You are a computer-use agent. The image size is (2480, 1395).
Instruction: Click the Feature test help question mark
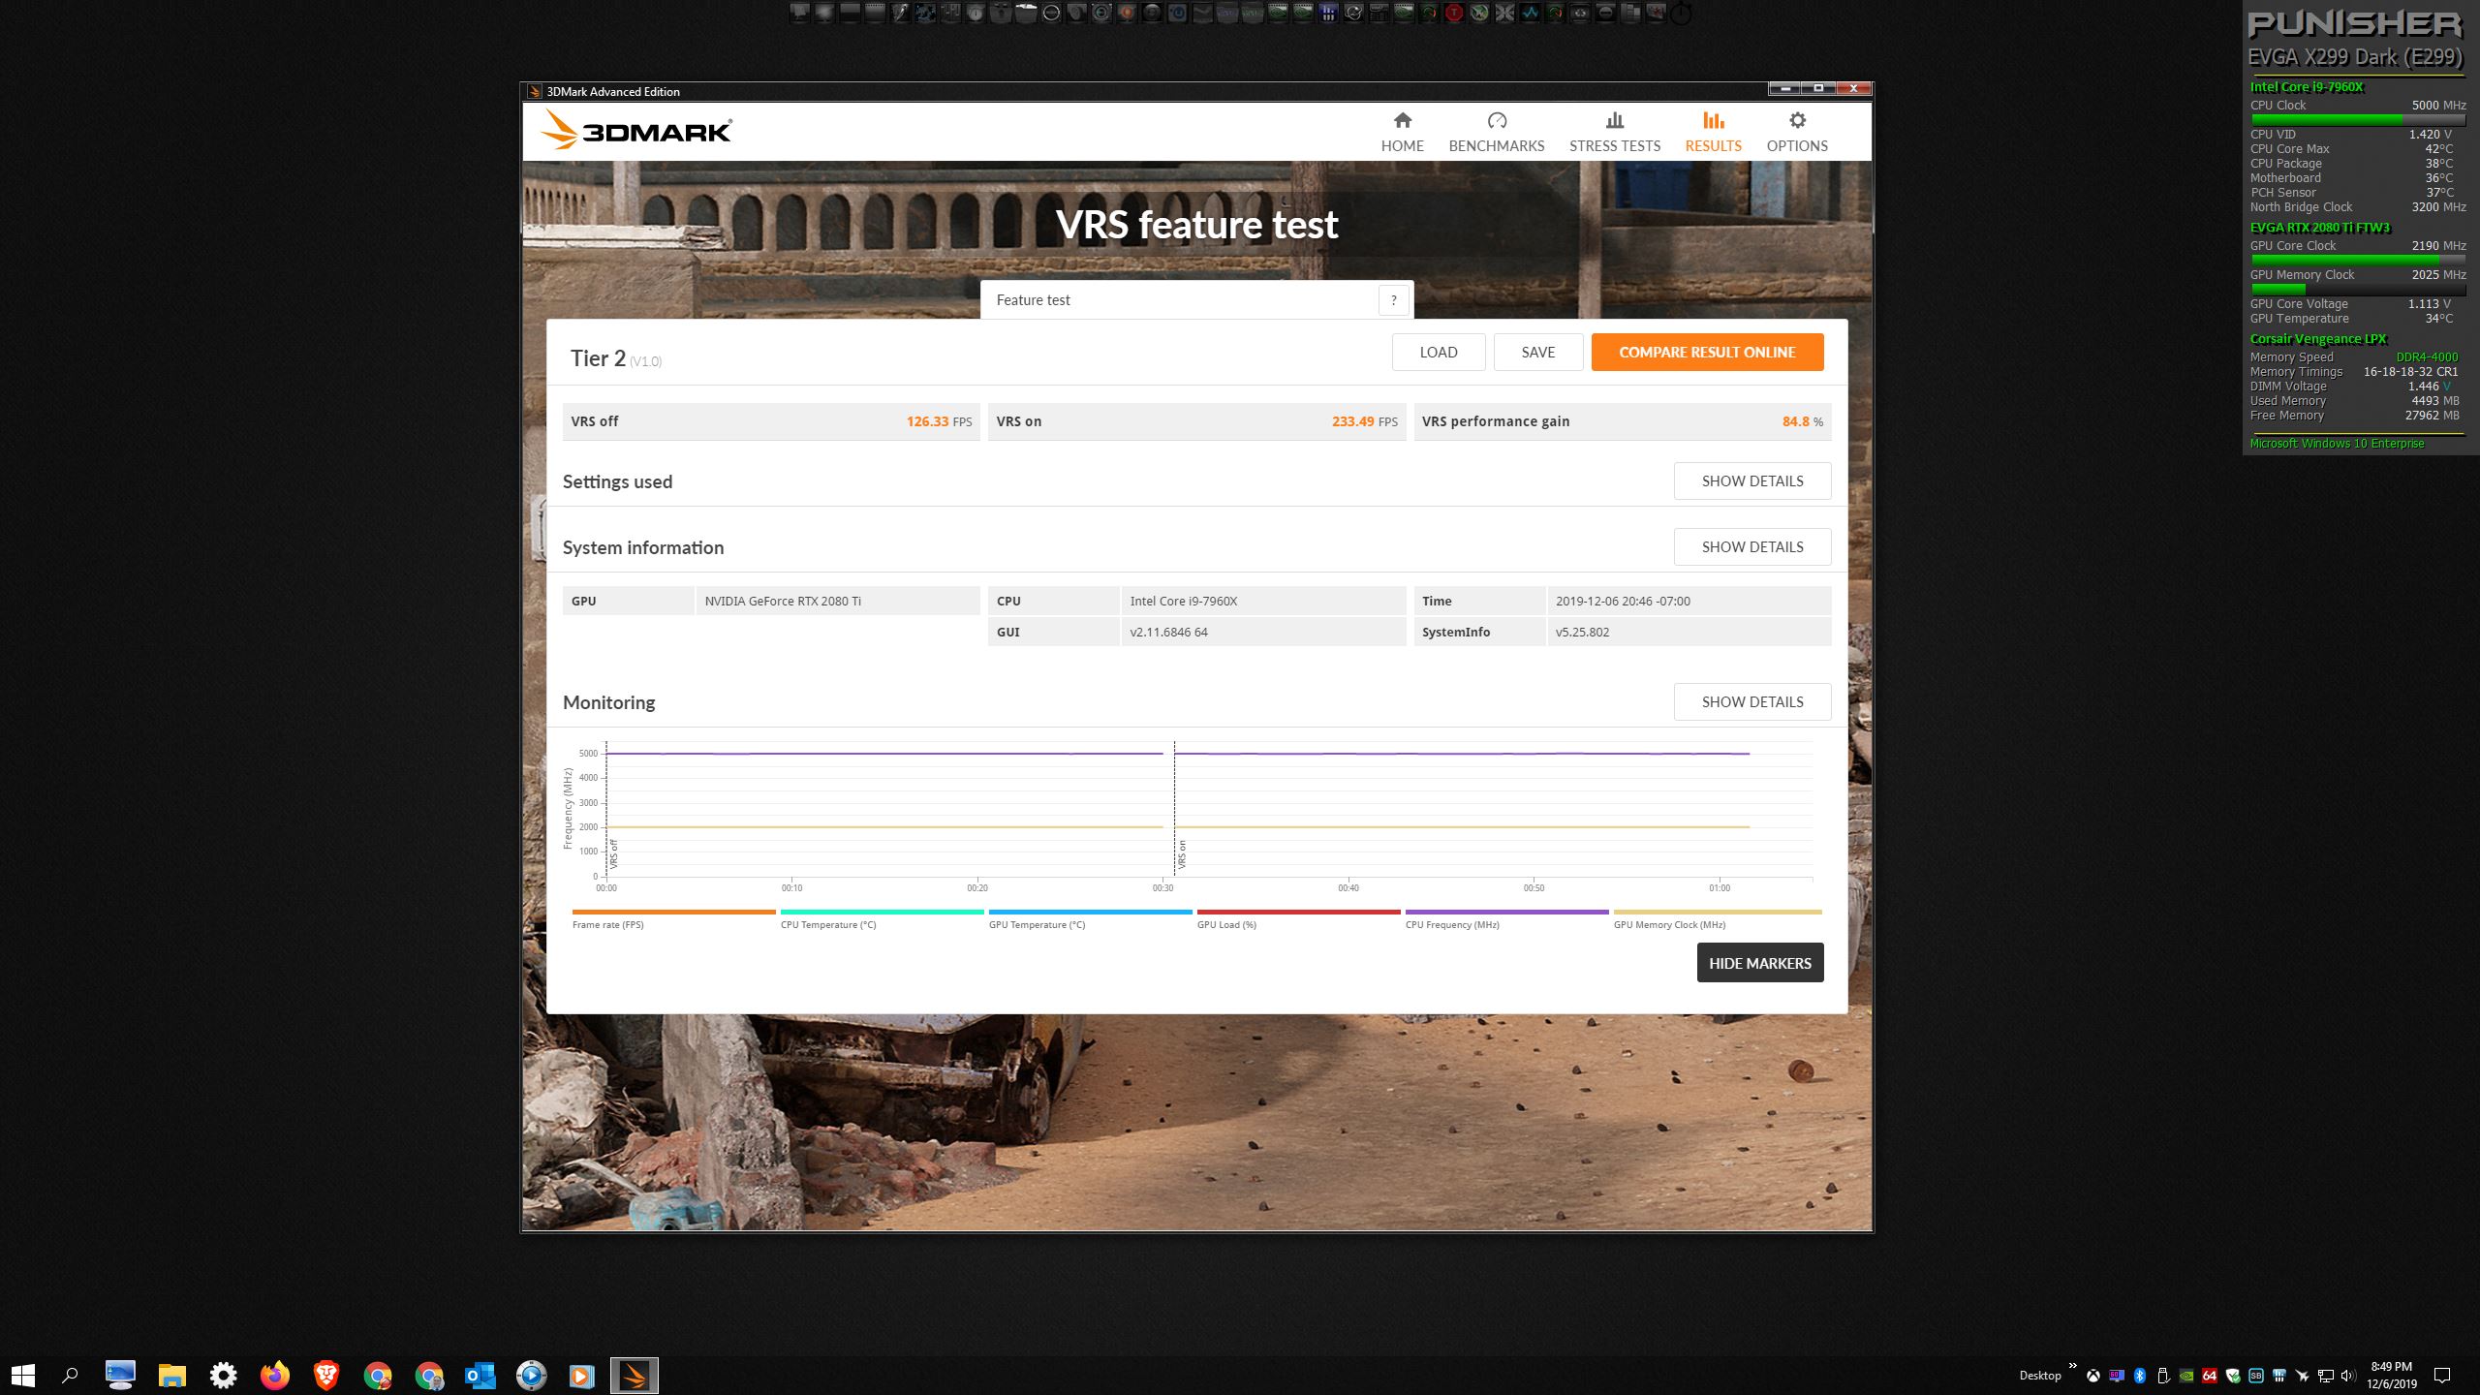click(1393, 300)
